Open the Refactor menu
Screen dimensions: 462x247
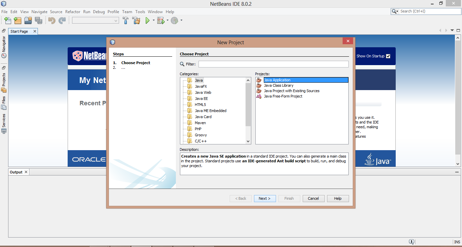pos(73,11)
